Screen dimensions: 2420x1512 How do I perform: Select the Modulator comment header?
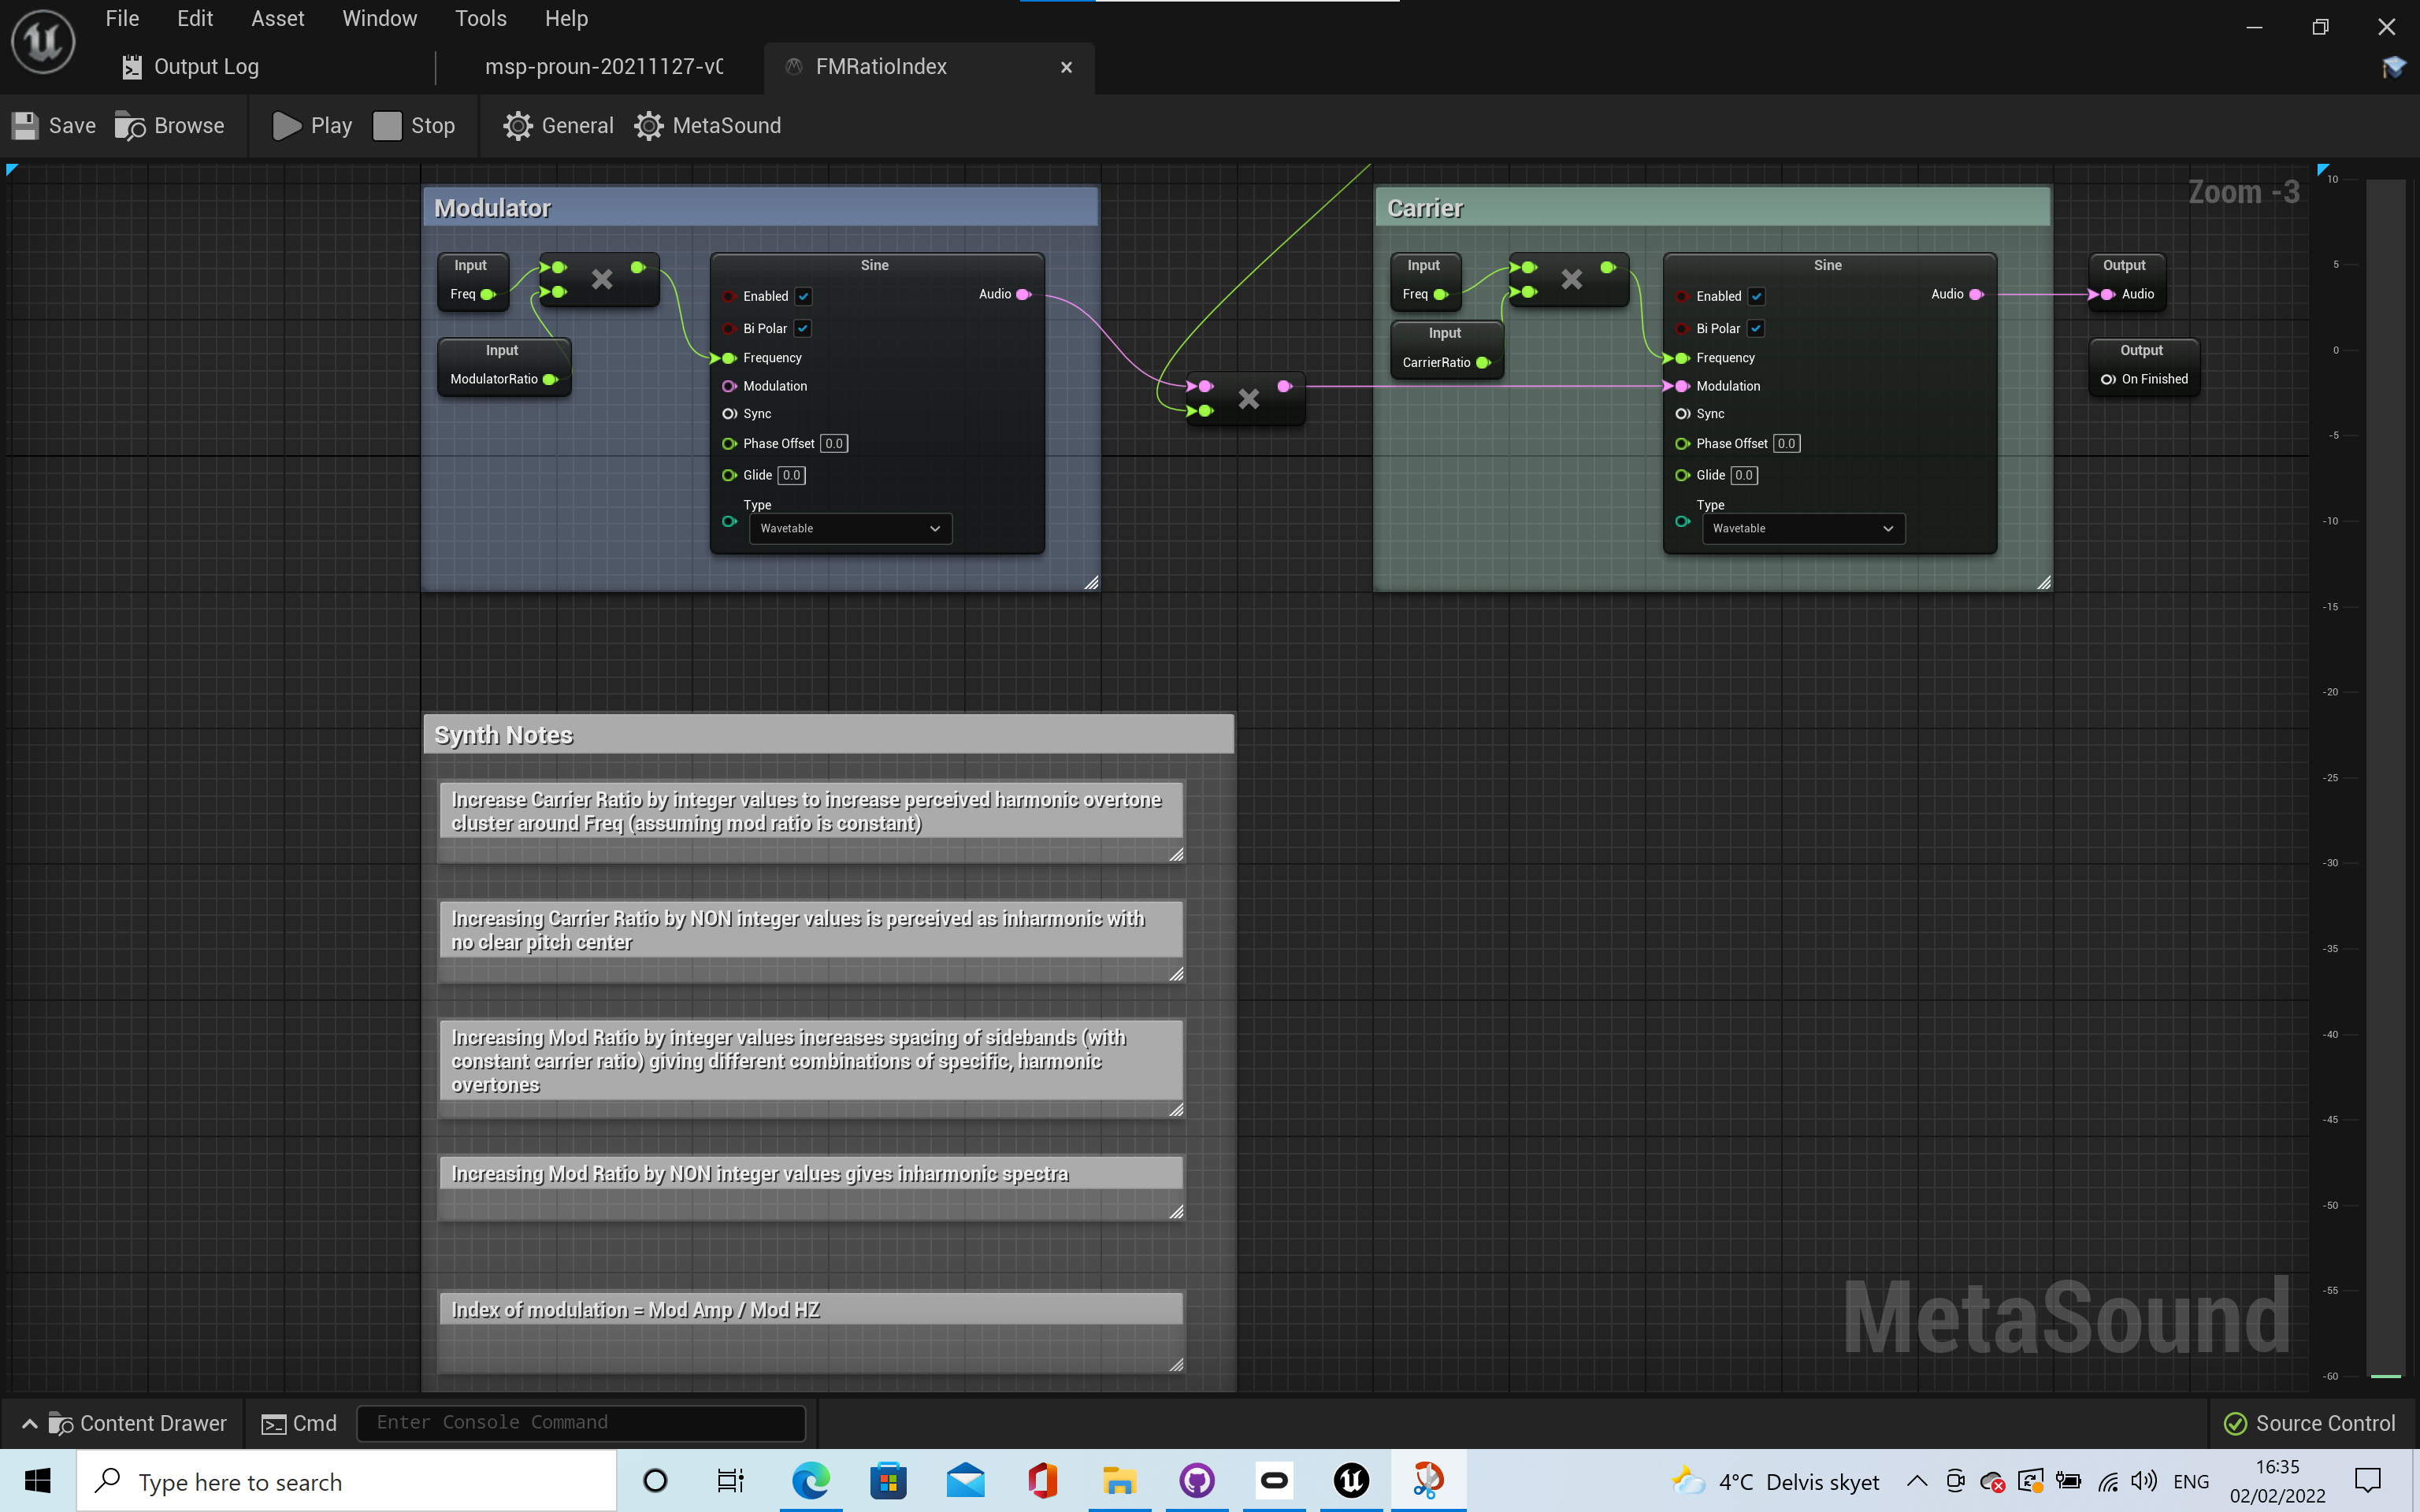(x=760, y=208)
